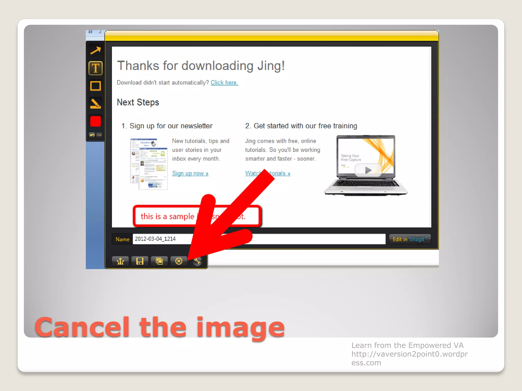Image resolution: width=522 pixels, height=391 pixels.
Task: Select the Arrow annotation tool
Action: tap(96, 51)
